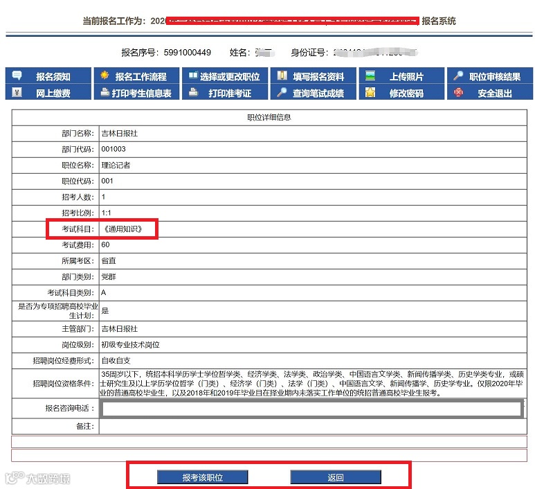Click the magnifier icon beside 查询笔试成绩
The image size is (535, 489).
[282, 92]
